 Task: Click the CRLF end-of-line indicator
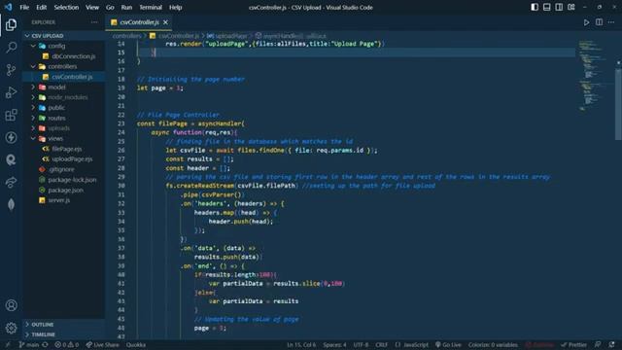click(381, 345)
